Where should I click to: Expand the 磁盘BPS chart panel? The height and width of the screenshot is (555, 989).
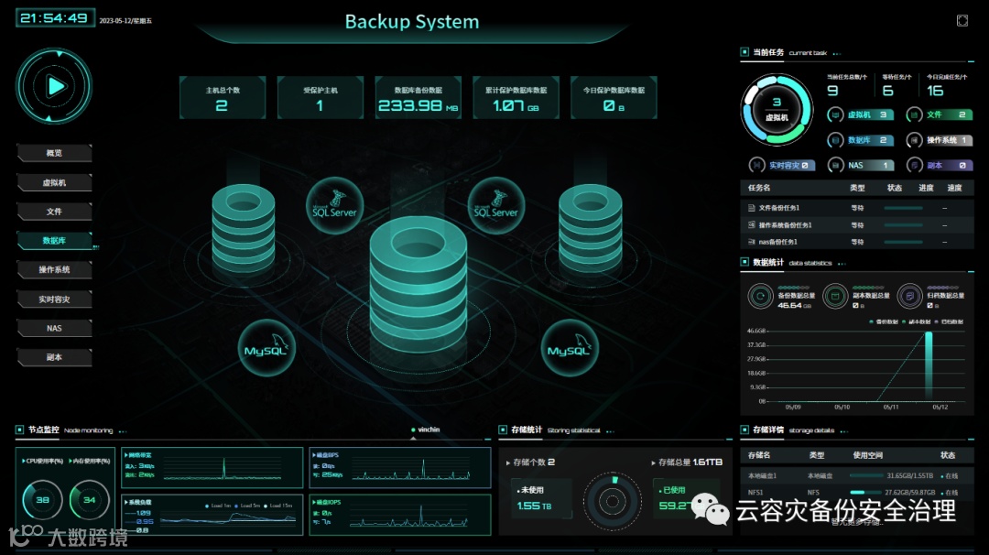pos(400,468)
